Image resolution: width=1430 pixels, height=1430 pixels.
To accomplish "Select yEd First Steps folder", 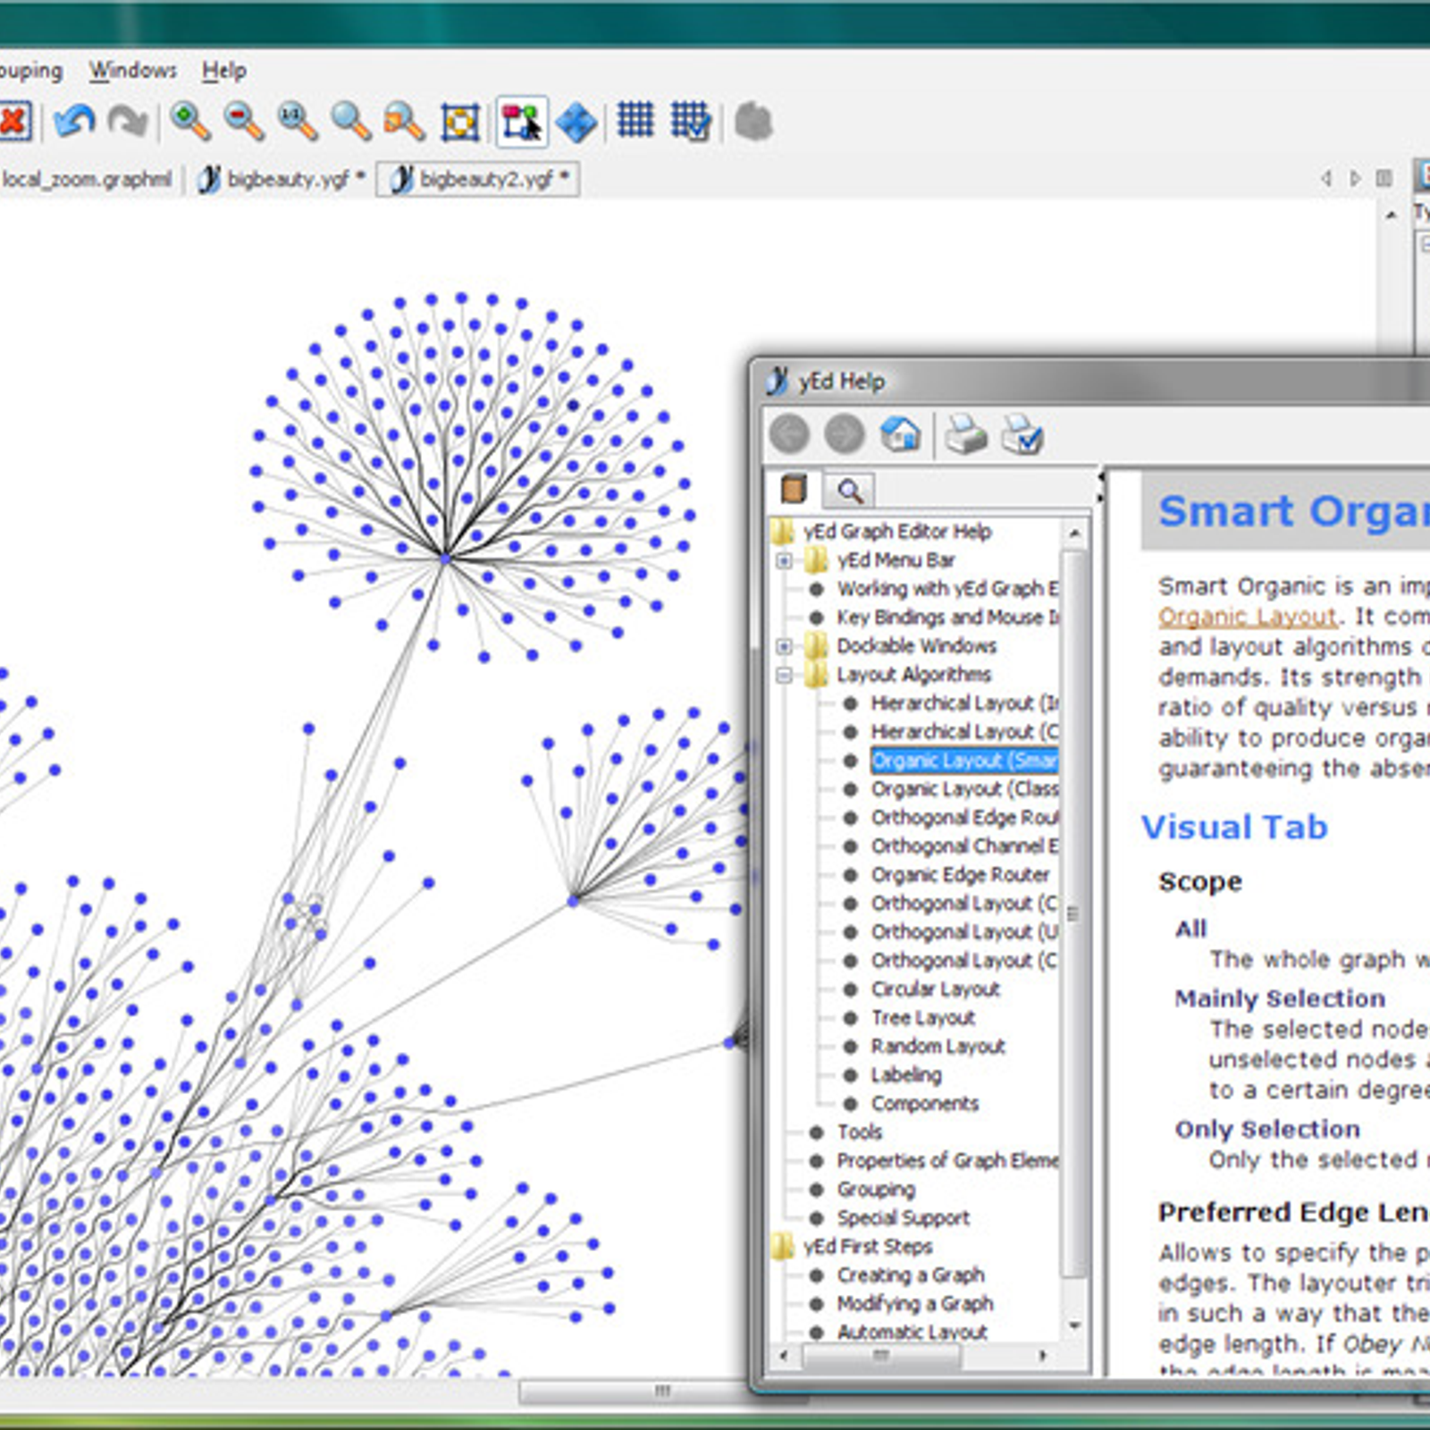I will [867, 1247].
